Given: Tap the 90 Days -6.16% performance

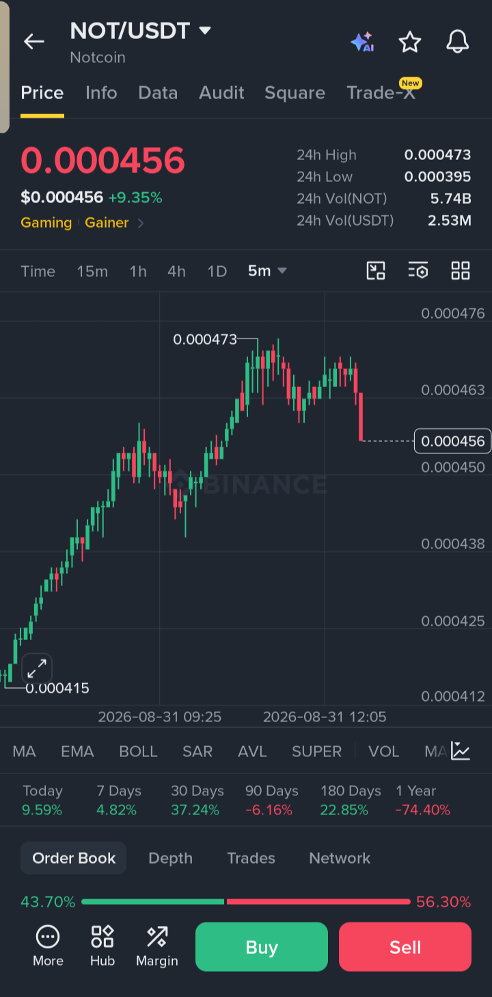Looking at the screenshot, I should coord(272,801).
